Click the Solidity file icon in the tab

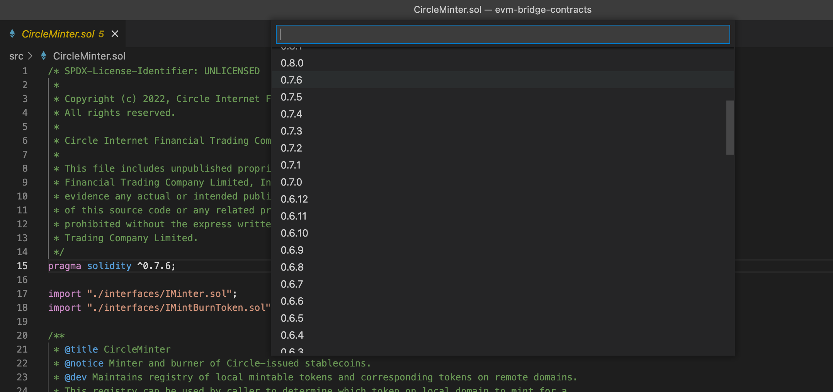(12, 34)
